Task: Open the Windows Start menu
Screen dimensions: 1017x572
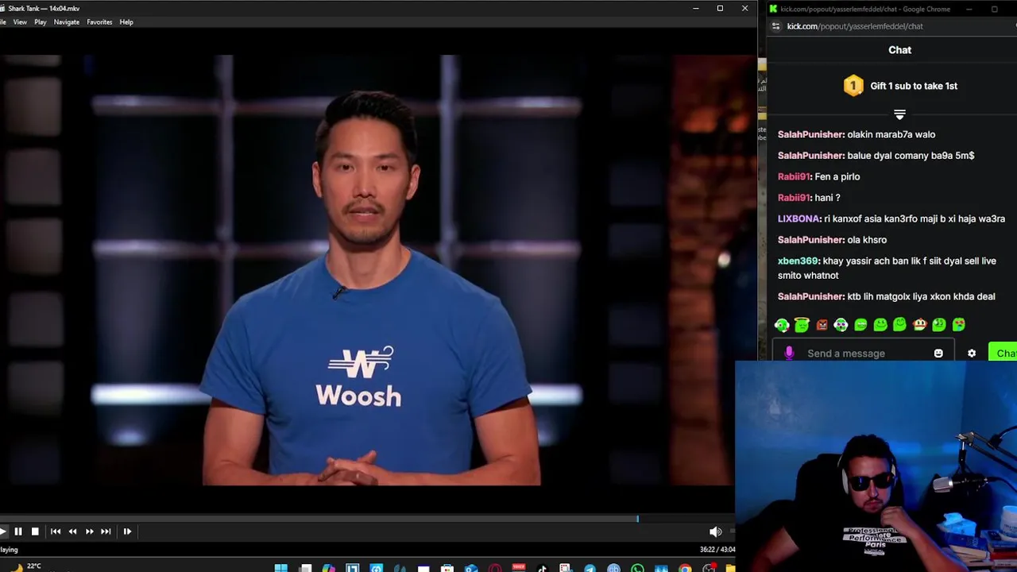Action: pyautogui.click(x=281, y=568)
